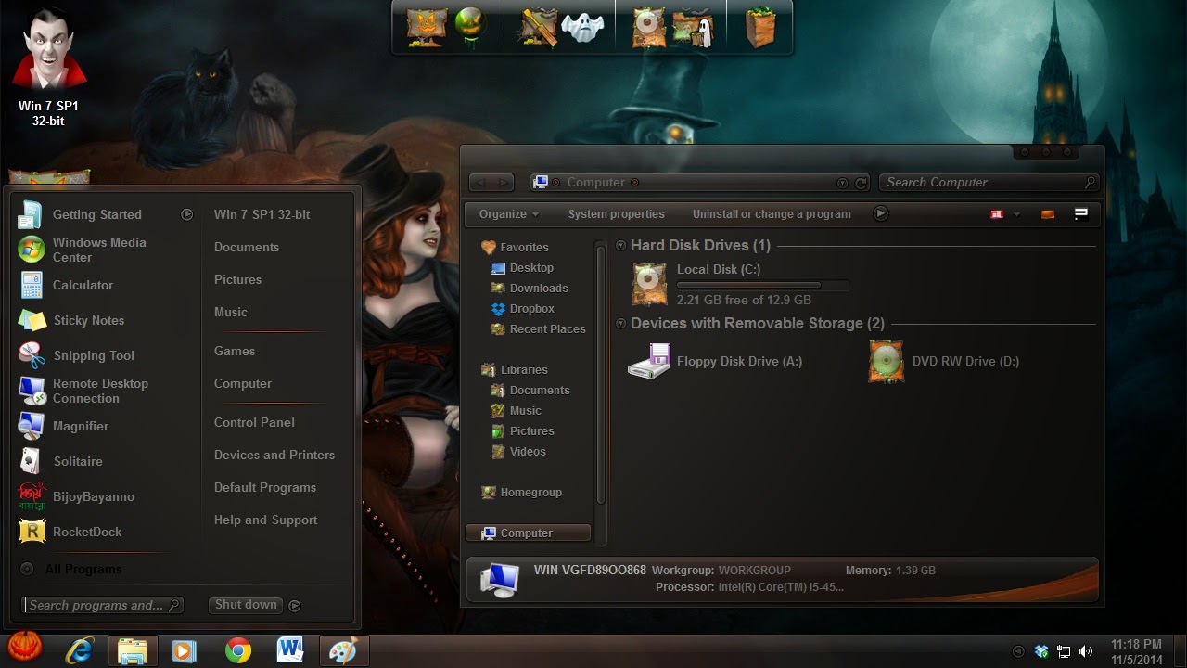The height and width of the screenshot is (668, 1187).
Task: Open the jack-o-lantern signboard dock icon
Action: click(427, 27)
